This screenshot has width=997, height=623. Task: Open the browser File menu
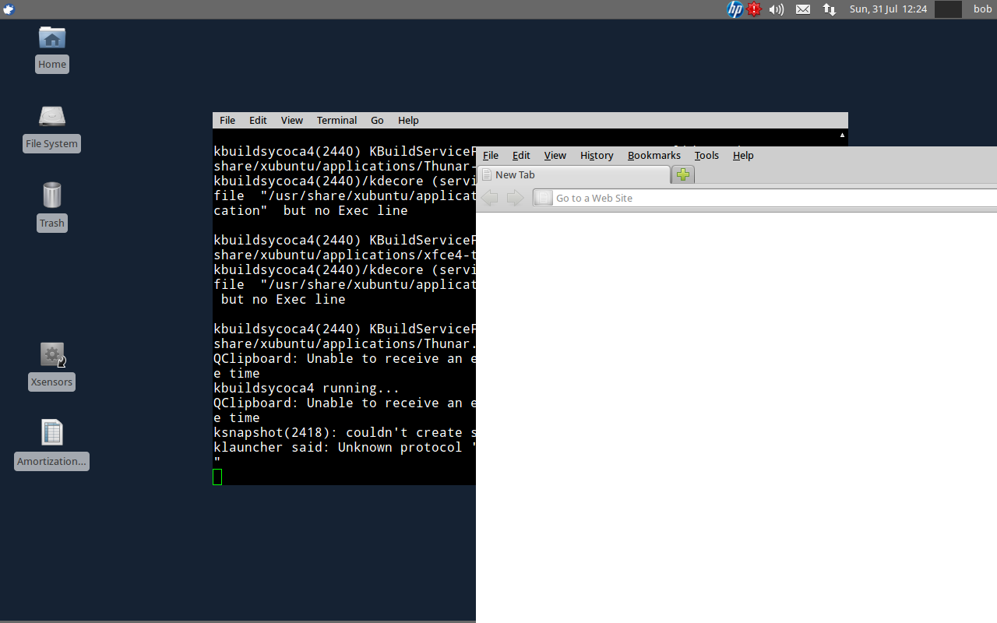point(491,155)
